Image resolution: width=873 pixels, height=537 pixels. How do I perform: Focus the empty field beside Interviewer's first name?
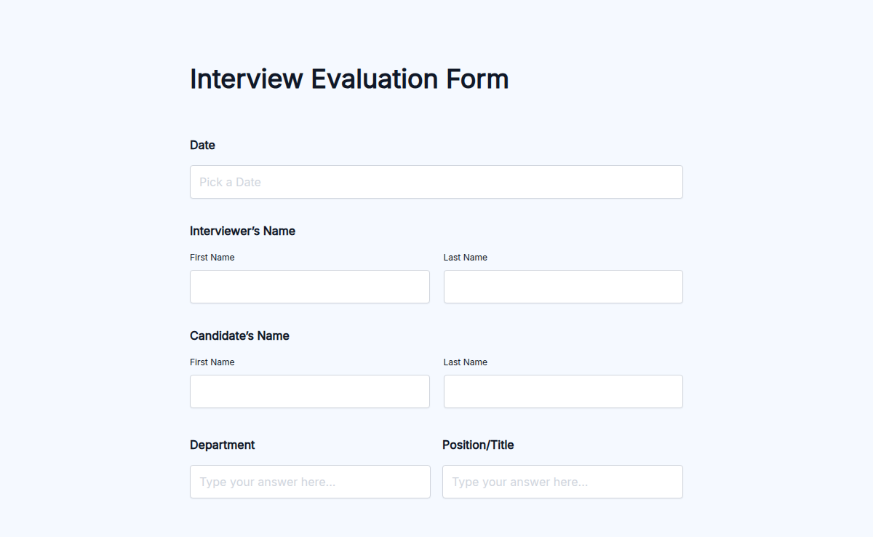click(562, 286)
